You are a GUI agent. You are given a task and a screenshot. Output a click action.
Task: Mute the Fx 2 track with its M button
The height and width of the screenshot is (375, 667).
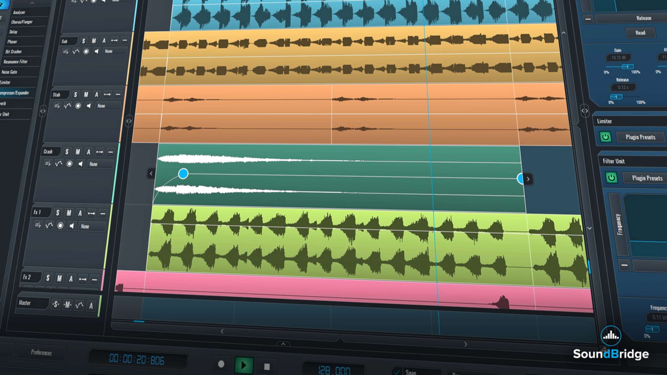click(x=59, y=279)
